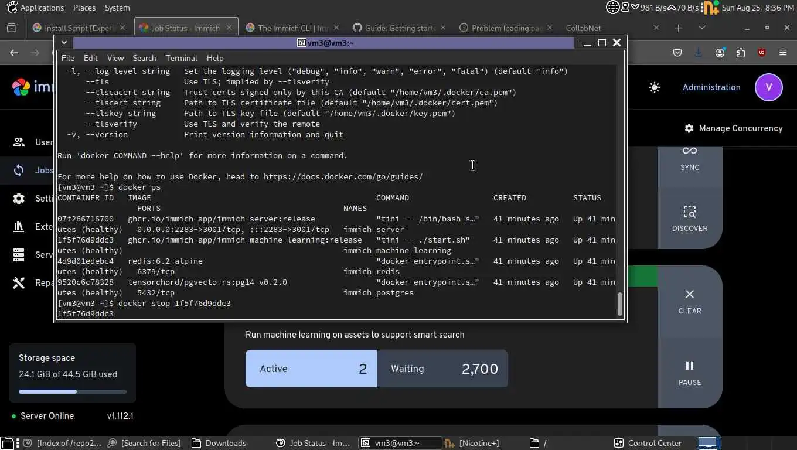Click the show desktop icon in taskbar
The height and width of the screenshot is (450, 797).
[6, 443]
